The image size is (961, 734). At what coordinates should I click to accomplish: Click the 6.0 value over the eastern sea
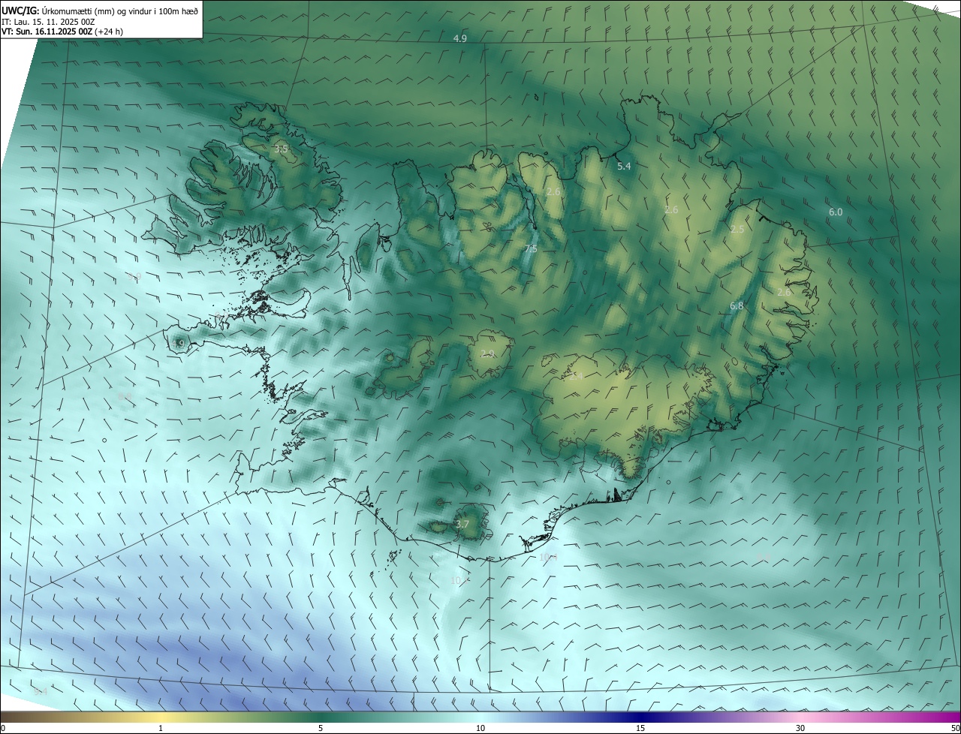pyautogui.click(x=836, y=212)
